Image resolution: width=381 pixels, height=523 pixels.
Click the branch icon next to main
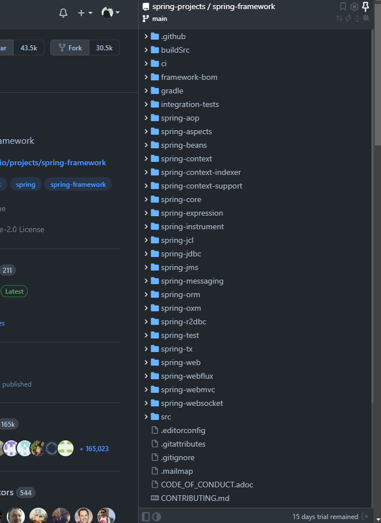point(145,19)
